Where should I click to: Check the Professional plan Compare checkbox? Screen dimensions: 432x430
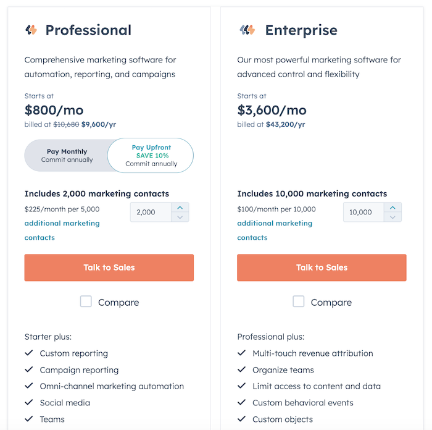tap(86, 301)
